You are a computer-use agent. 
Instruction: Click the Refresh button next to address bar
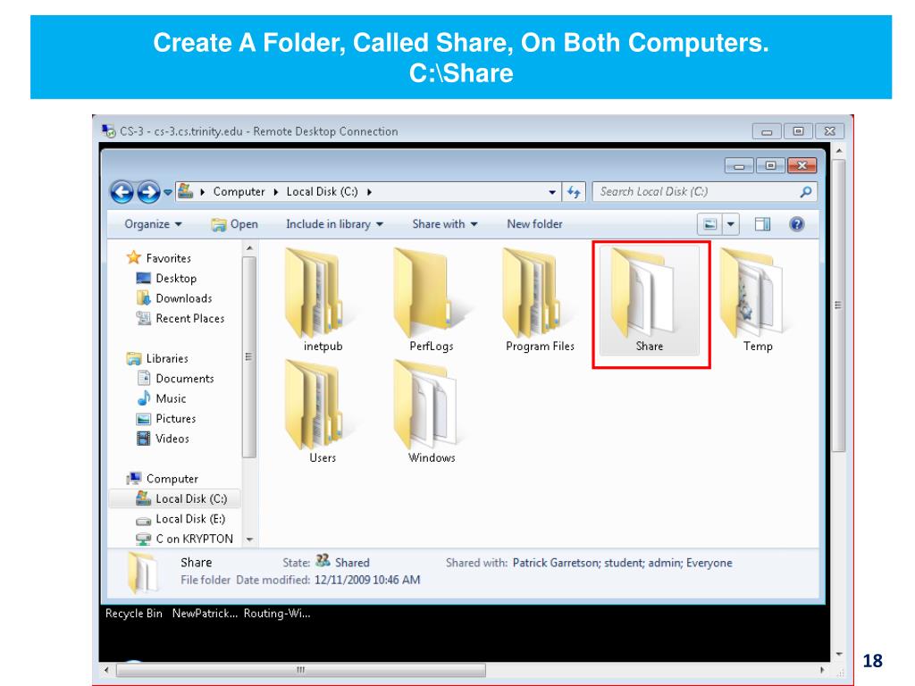pos(574,192)
